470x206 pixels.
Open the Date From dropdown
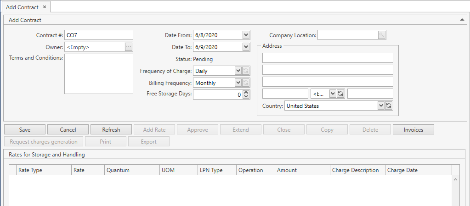246,35
